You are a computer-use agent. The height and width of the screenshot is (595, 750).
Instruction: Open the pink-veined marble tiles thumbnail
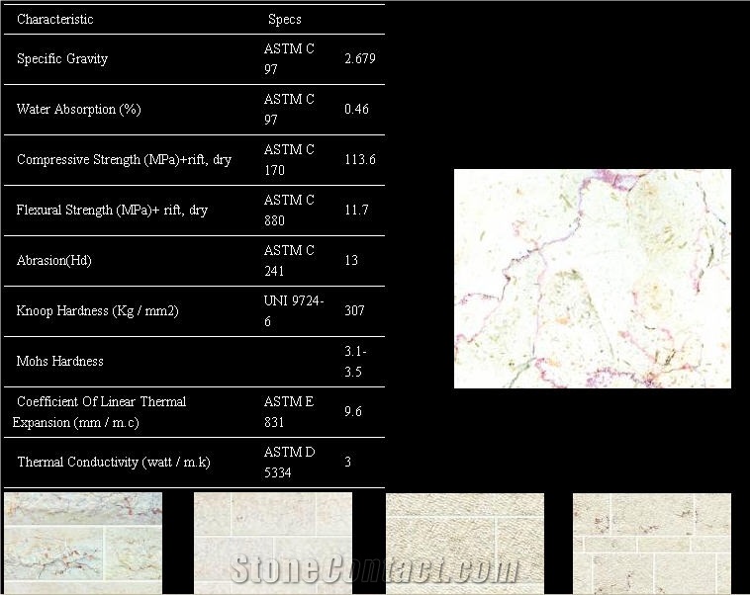tap(83, 544)
